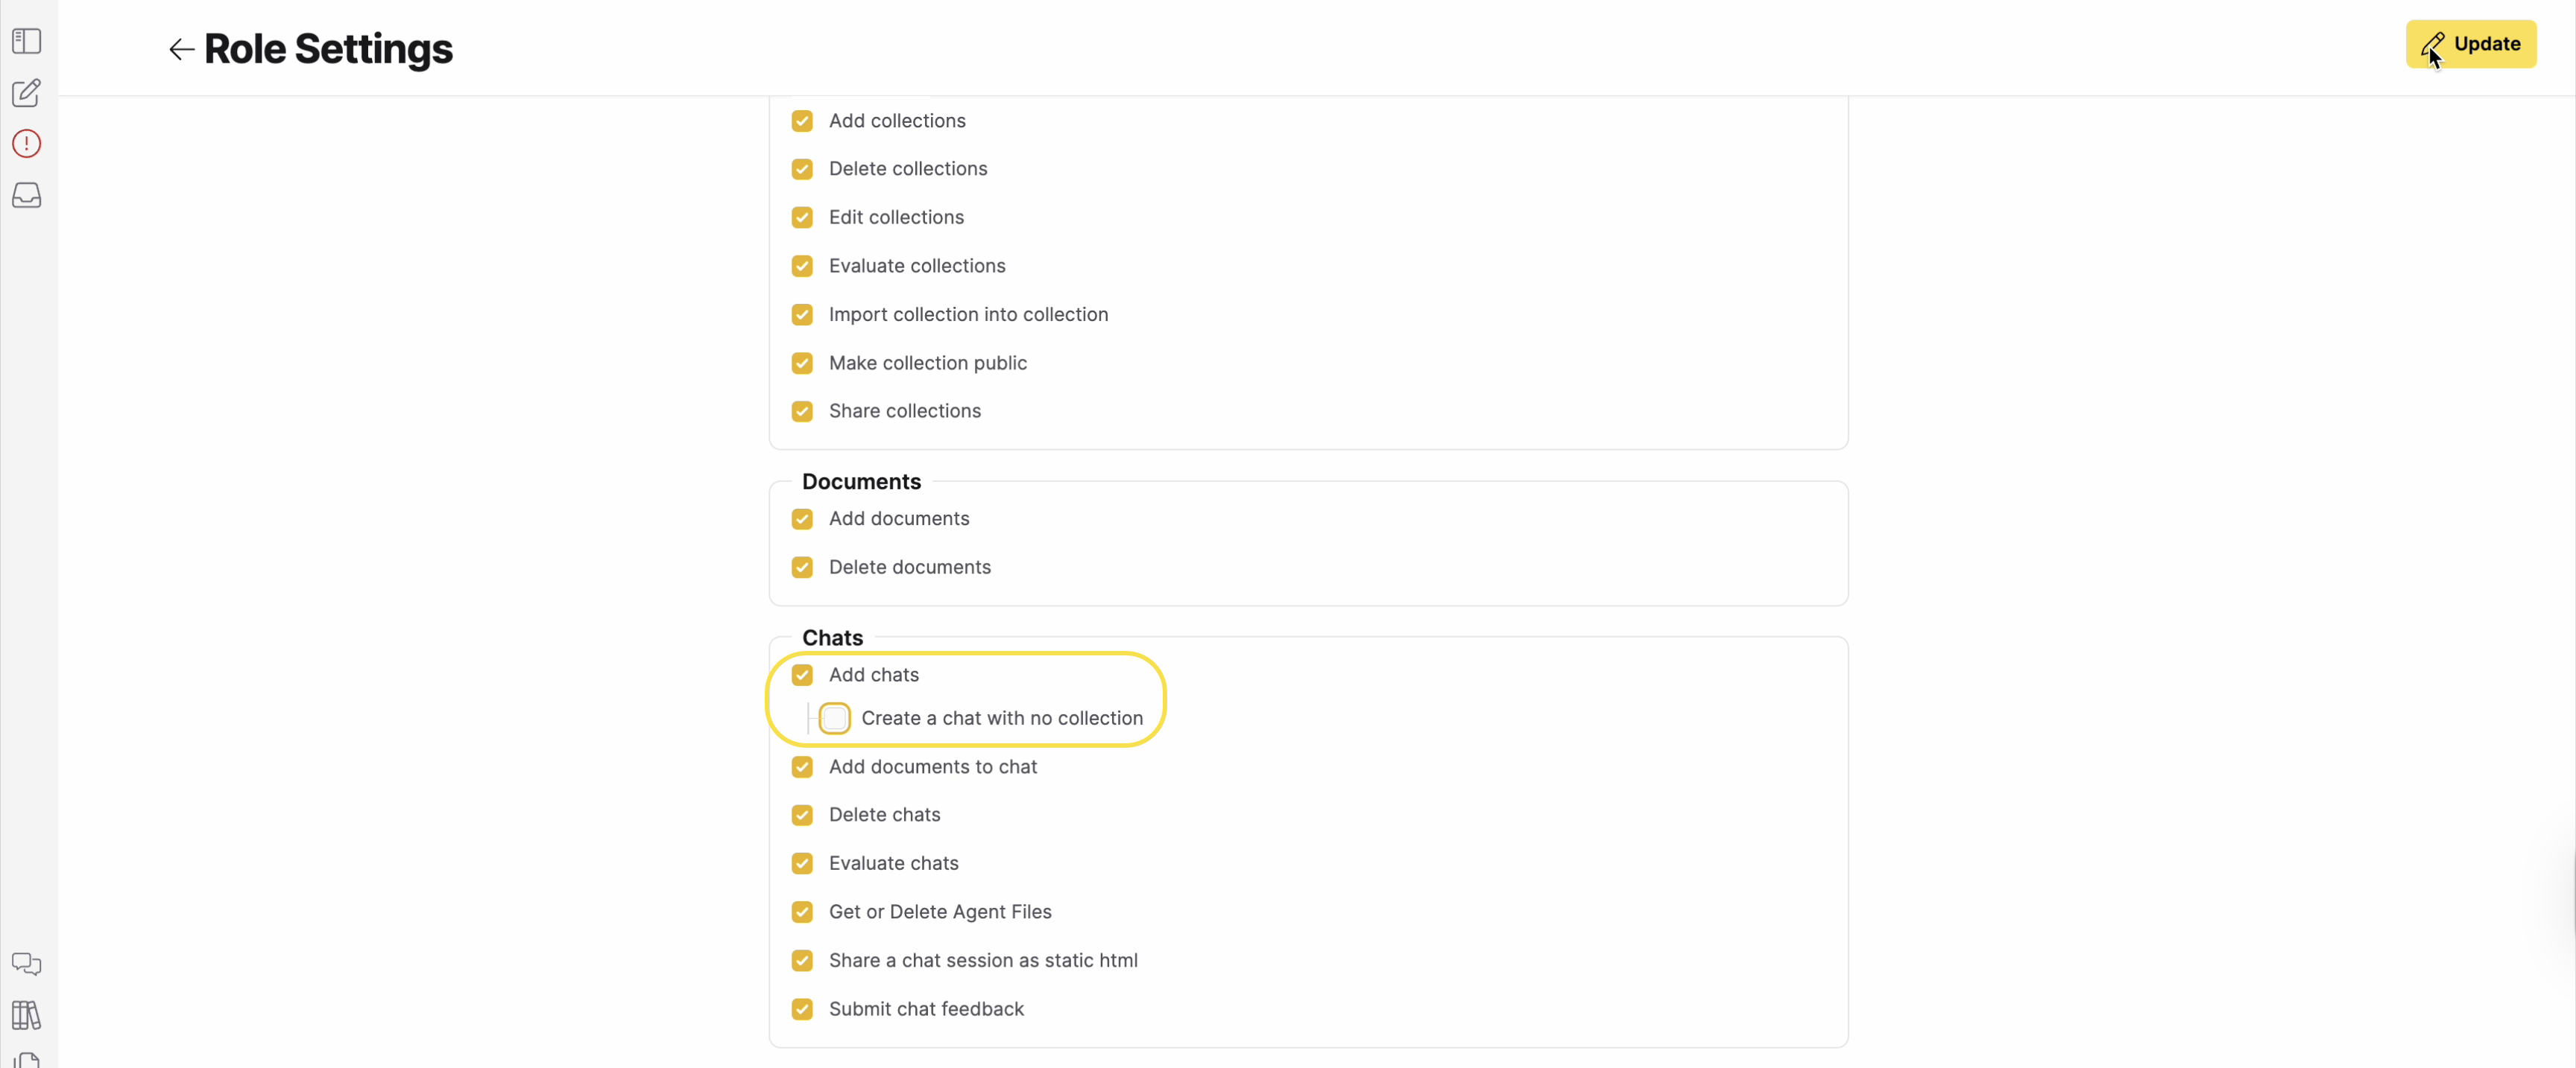Select the compose/edit pencil icon in sidebar
Screen dimensions: 2576x1068
coord(26,93)
